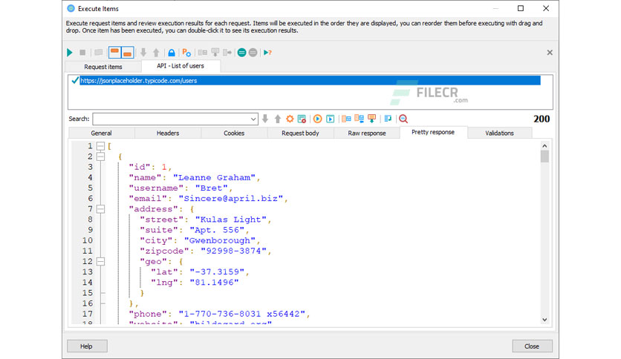The image size is (621, 359).
Task: Open the Cookies tab
Action: coord(234,134)
